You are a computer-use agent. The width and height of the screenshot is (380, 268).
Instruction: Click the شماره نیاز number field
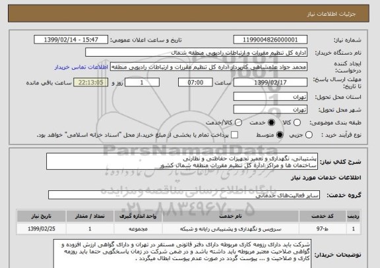[270, 40]
